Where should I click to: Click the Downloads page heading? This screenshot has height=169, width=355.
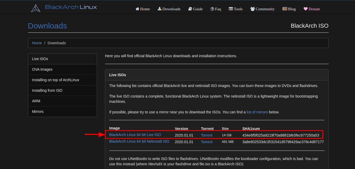47,26
